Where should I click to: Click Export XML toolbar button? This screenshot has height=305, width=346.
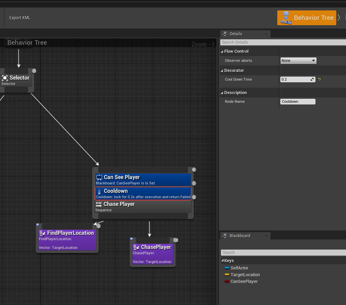pos(20,18)
